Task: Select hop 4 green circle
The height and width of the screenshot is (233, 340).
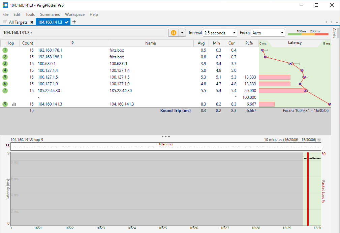Action: 5,70
